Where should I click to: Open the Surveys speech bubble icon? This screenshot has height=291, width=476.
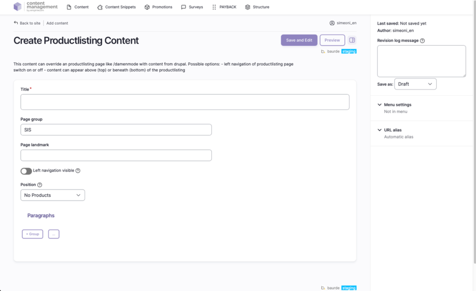tap(183, 7)
